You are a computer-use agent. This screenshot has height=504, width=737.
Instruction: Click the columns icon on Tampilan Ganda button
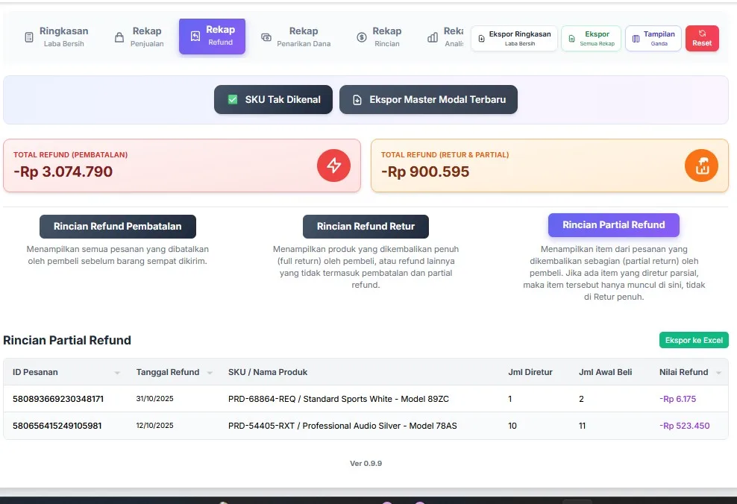coord(636,37)
